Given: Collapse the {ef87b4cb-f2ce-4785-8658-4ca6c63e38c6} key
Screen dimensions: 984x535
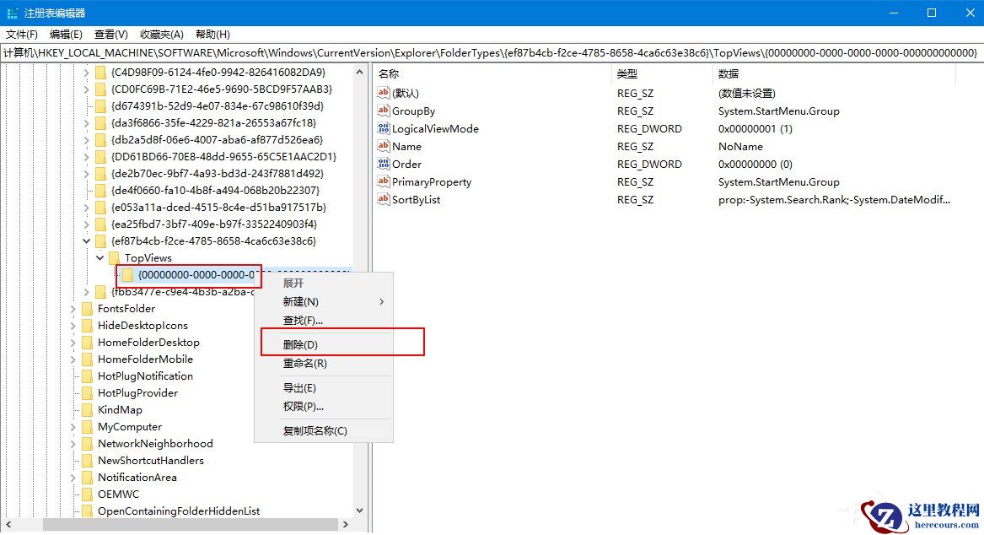Looking at the screenshot, I should pyautogui.click(x=87, y=240).
